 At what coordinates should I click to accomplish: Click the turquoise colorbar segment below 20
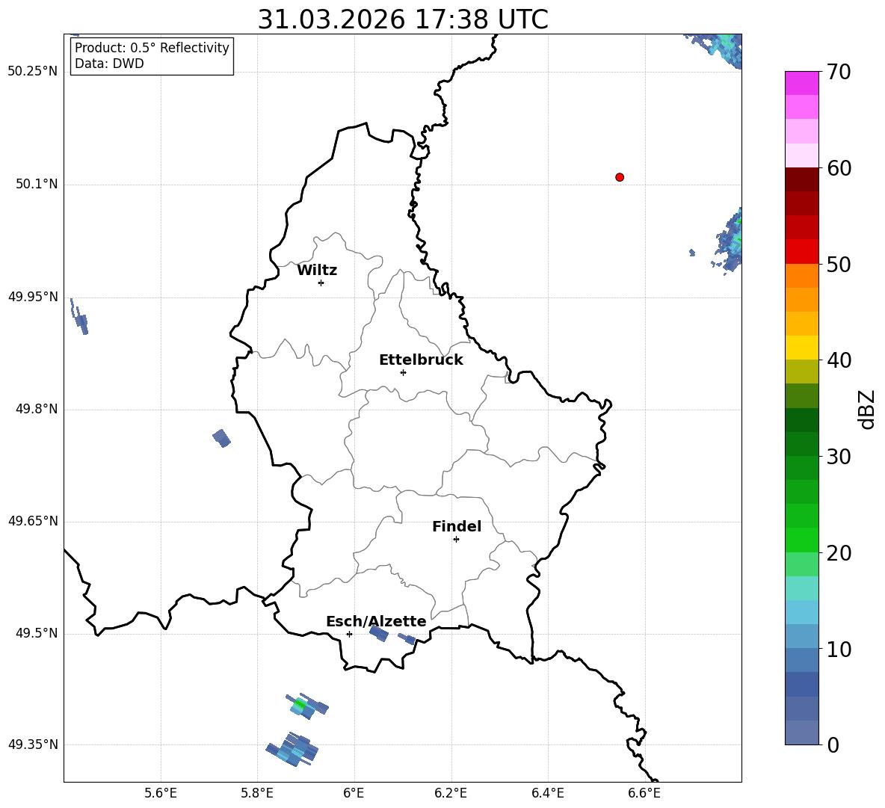point(801,588)
